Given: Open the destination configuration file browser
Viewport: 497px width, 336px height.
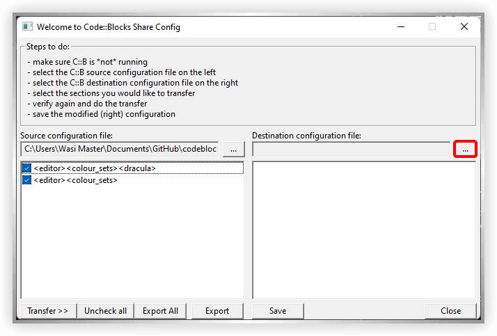Looking at the screenshot, I should (465, 149).
